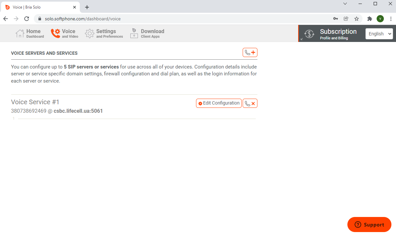
Task: Open Chrome profile avatar V
Action: pos(380,19)
